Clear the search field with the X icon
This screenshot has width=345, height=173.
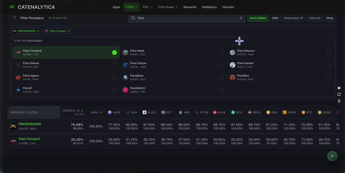(x=241, y=18)
